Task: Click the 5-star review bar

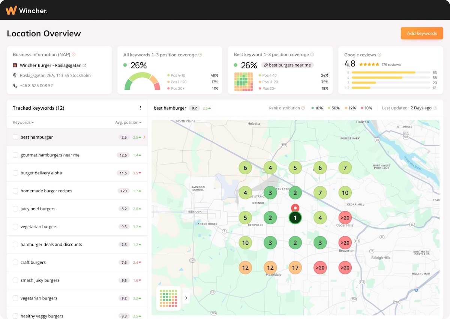Action: click(x=391, y=73)
